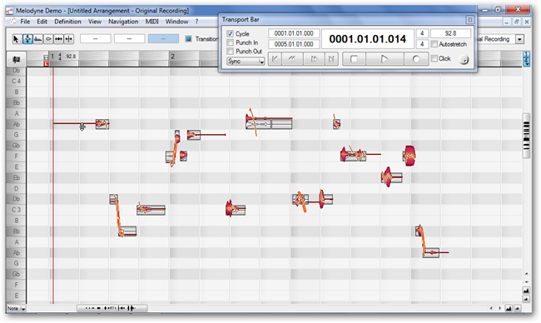Open the MIDI menu
The height and width of the screenshot is (323, 541).
coord(151,22)
